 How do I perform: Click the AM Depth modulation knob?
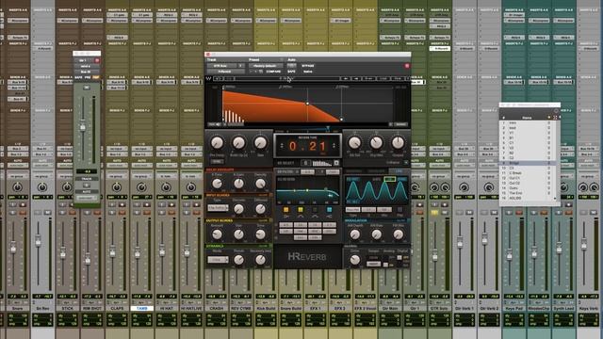pyautogui.click(x=354, y=234)
